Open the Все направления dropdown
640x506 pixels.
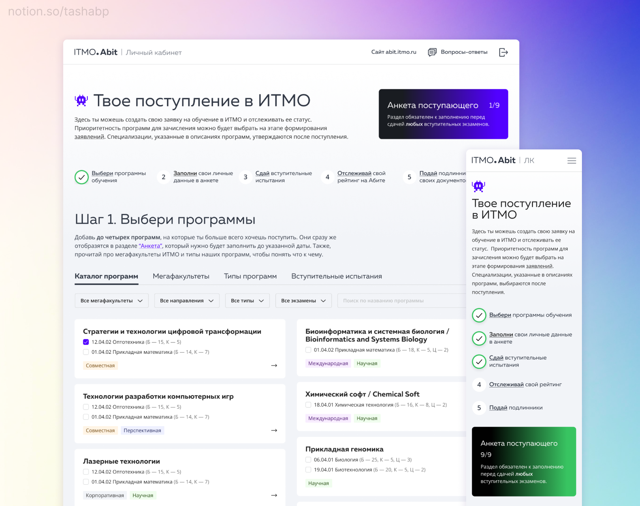tap(186, 300)
